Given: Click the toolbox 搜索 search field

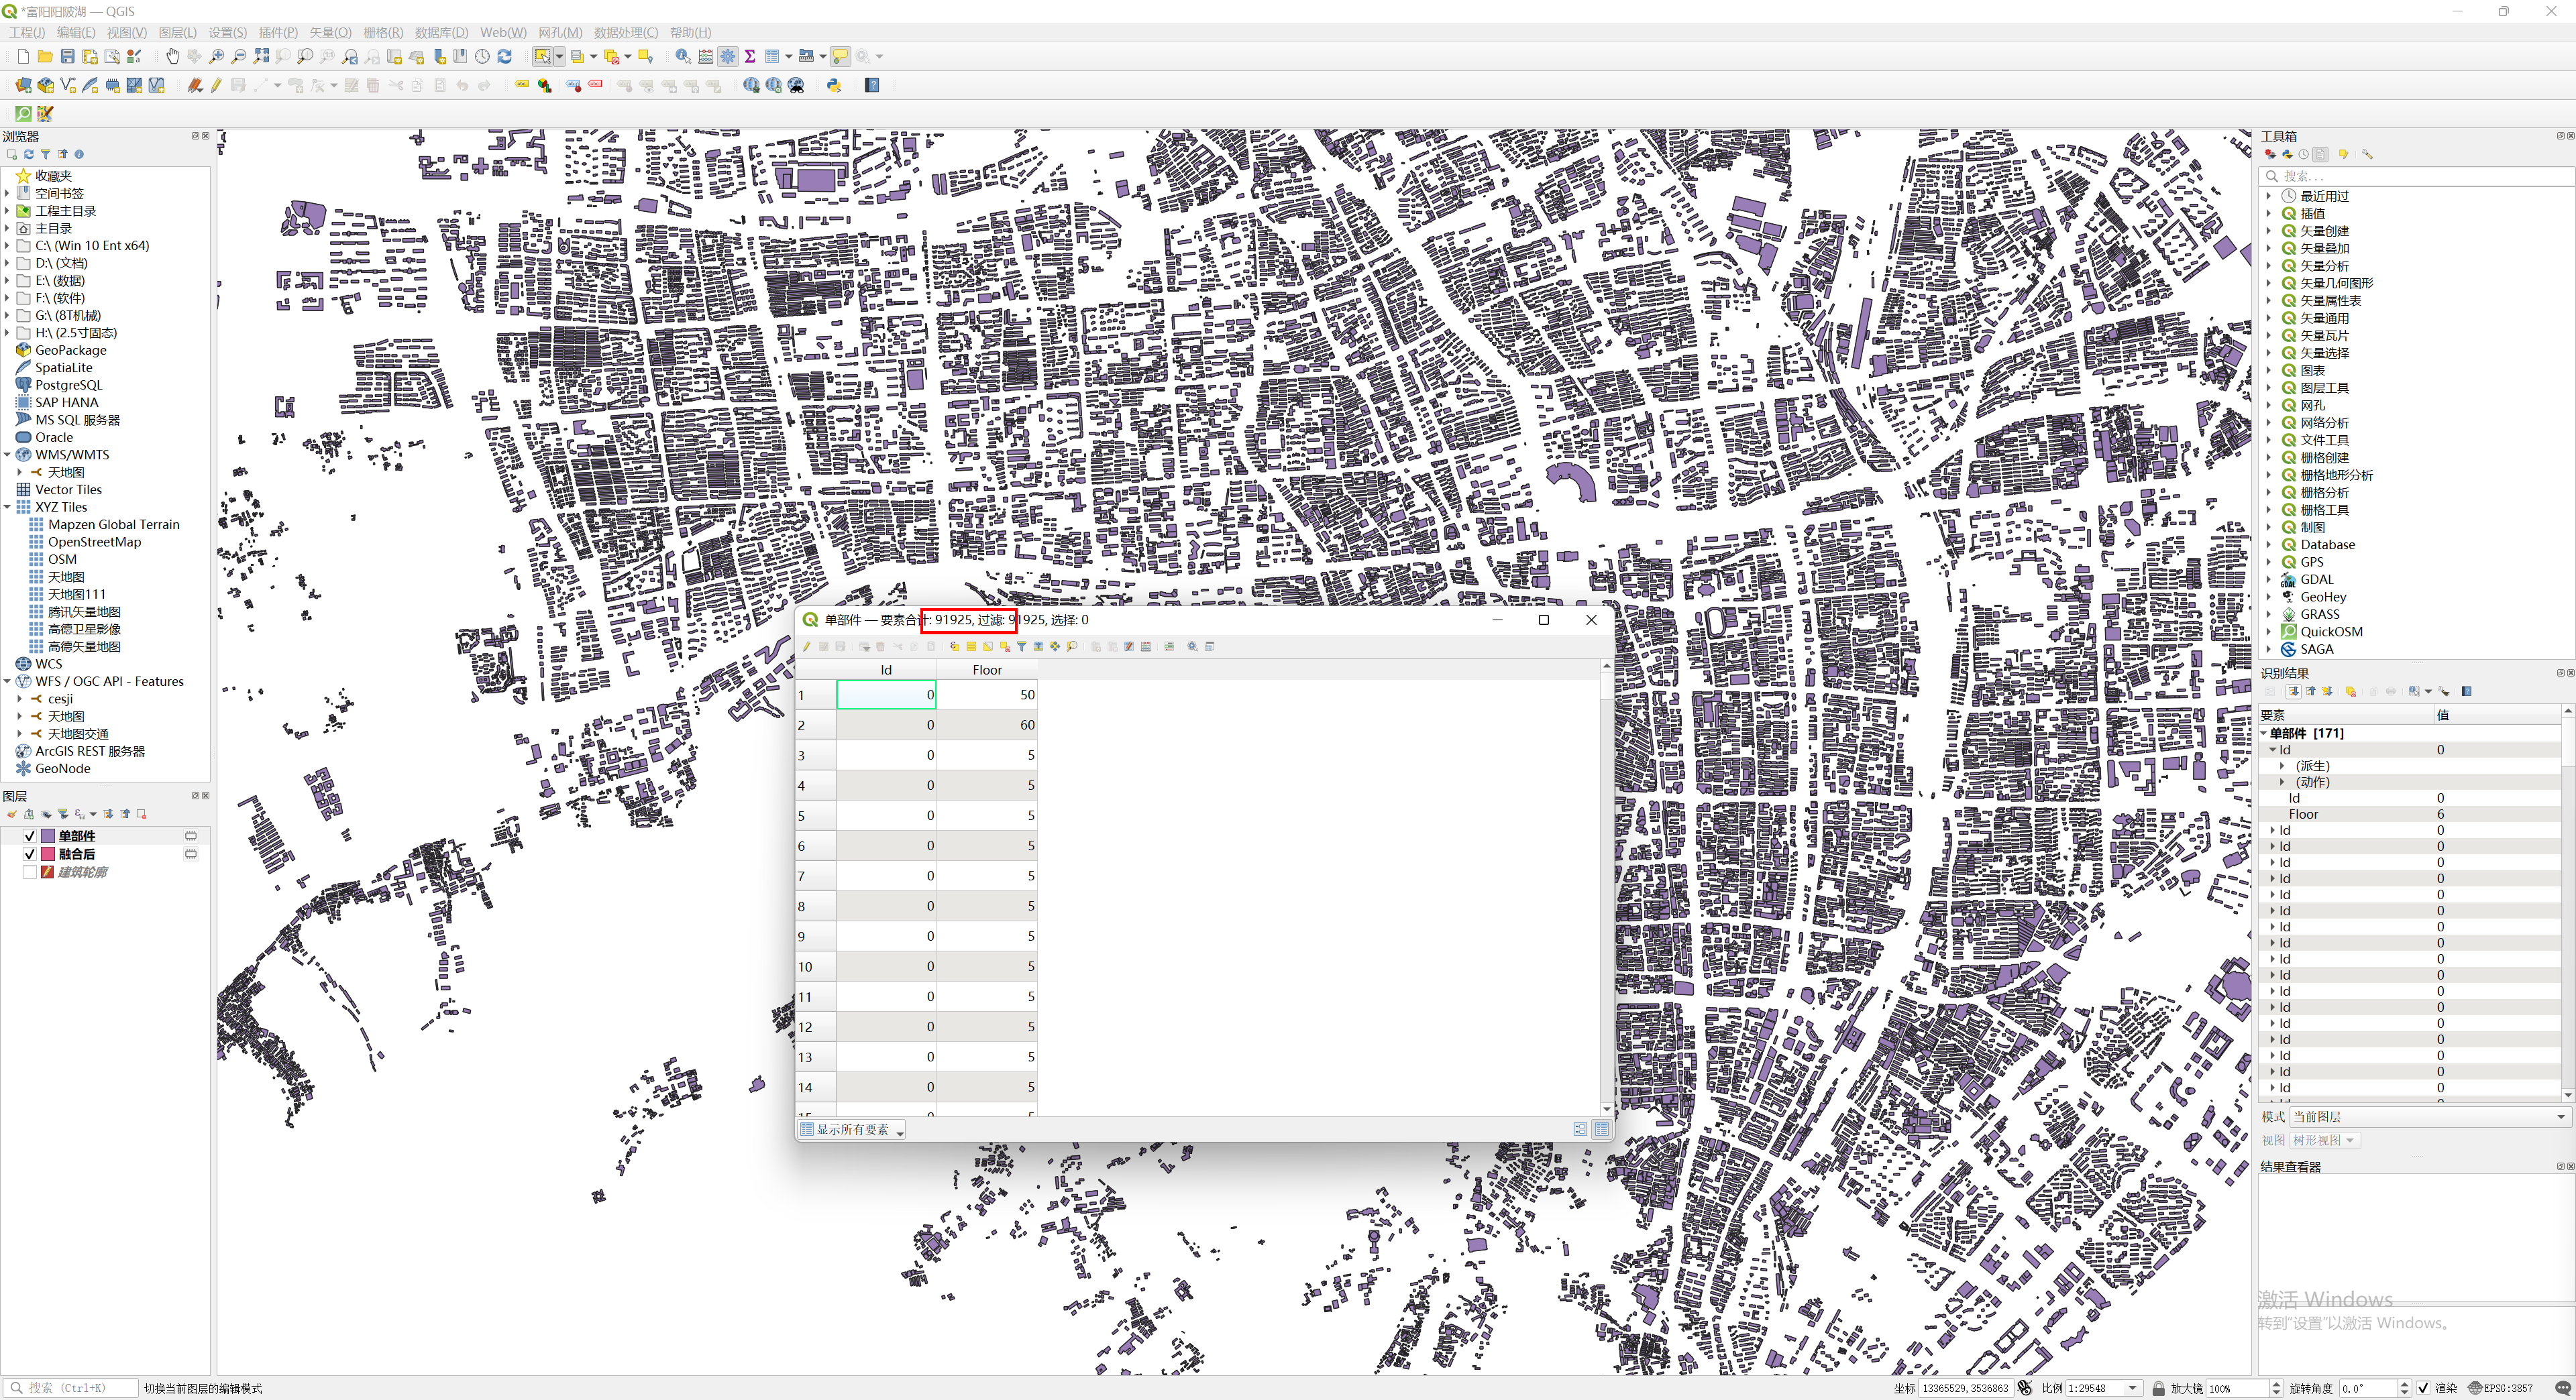Looking at the screenshot, I should point(2400,176).
